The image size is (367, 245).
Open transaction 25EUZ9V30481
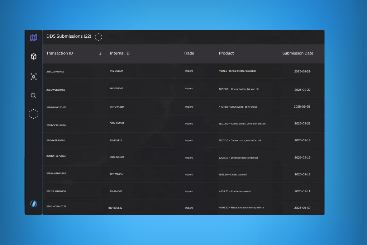pyautogui.click(x=55, y=71)
